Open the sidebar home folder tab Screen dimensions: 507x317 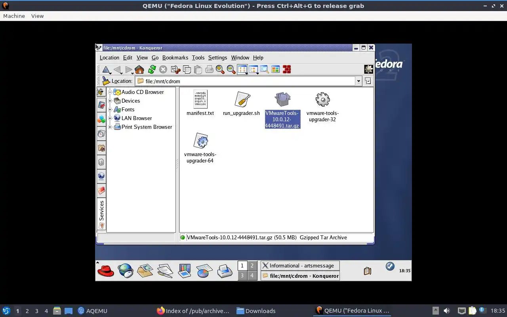pyautogui.click(x=101, y=148)
